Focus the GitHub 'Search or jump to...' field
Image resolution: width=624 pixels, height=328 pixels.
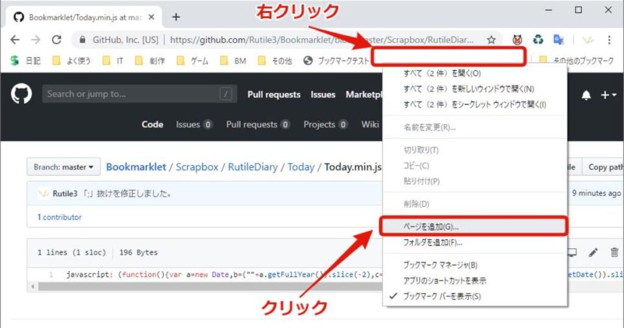[x=140, y=94]
